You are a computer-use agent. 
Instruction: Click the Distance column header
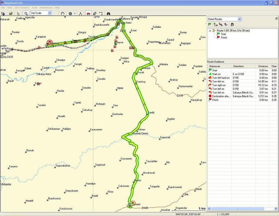(x=263, y=66)
